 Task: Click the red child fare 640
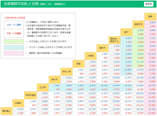coord(34,105)
